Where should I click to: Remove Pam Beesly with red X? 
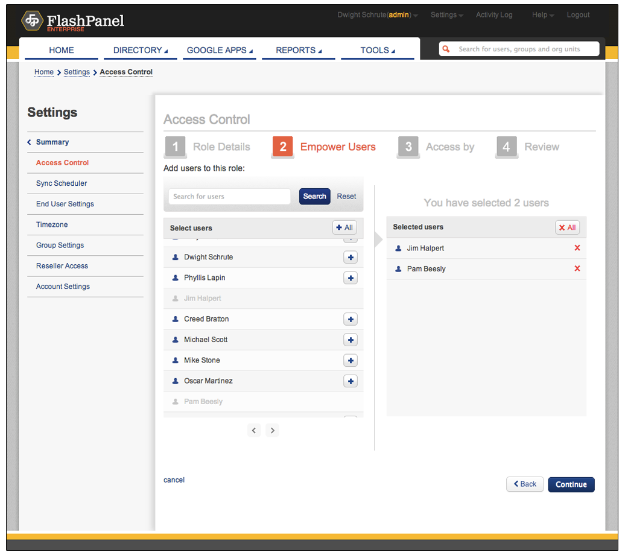pyautogui.click(x=577, y=269)
